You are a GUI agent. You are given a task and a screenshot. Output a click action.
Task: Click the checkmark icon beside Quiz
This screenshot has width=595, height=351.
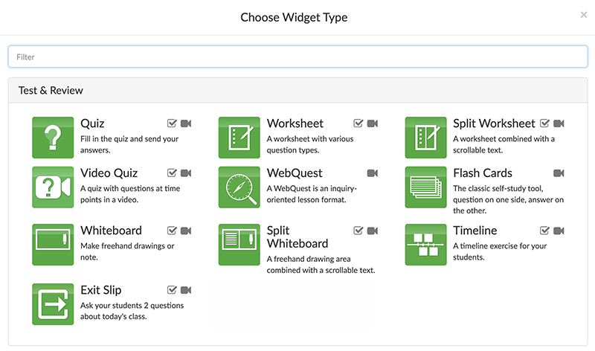click(x=173, y=123)
